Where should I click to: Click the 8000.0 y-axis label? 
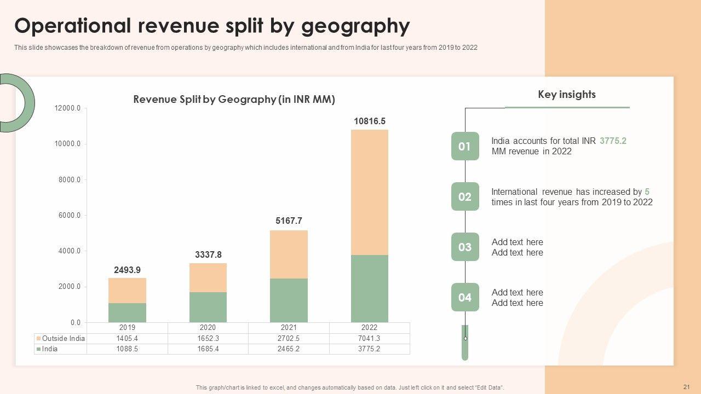(x=70, y=179)
